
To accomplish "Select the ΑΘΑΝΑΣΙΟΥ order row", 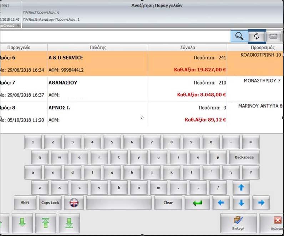I will click(142, 89).
